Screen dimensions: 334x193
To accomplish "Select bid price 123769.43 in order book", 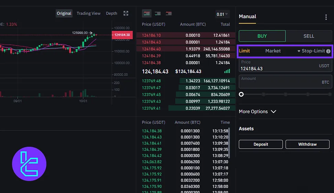I will 151,101.
